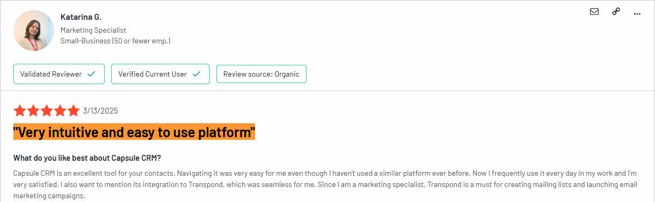Click the reviewer name Katarina G.
The height and width of the screenshot is (202, 655).
81,17
